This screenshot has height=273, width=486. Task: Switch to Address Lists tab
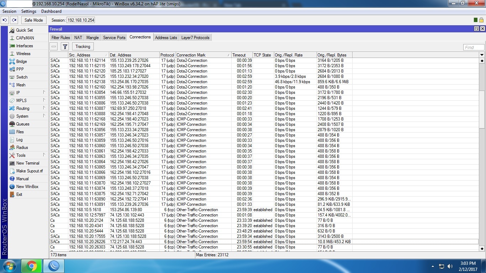166,38
